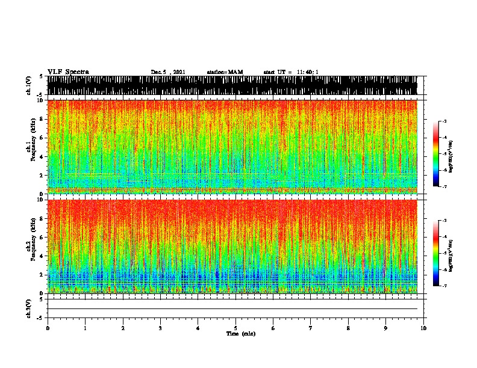Click the ch.2 spectrogram color scale bar
477x368 pixels.
435,253
